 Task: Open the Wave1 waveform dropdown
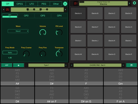click(18, 31)
